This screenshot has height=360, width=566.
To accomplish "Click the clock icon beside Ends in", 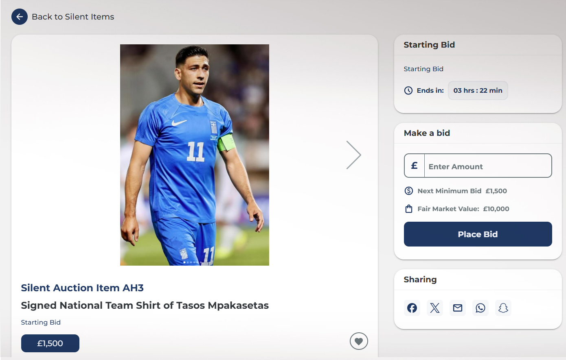I will pos(408,91).
